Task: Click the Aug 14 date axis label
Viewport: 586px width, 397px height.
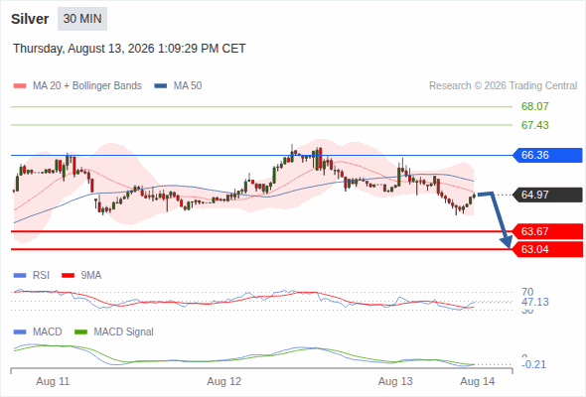Action: [x=478, y=381]
